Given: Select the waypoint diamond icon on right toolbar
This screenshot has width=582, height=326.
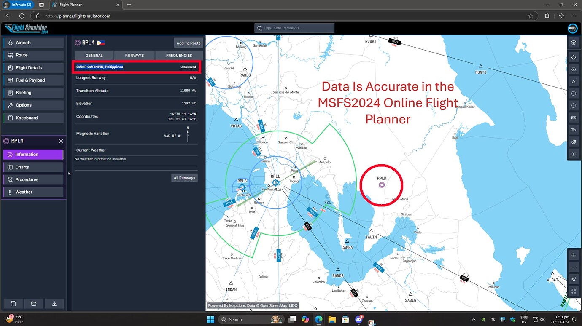Looking at the screenshot, I should 573,57.
